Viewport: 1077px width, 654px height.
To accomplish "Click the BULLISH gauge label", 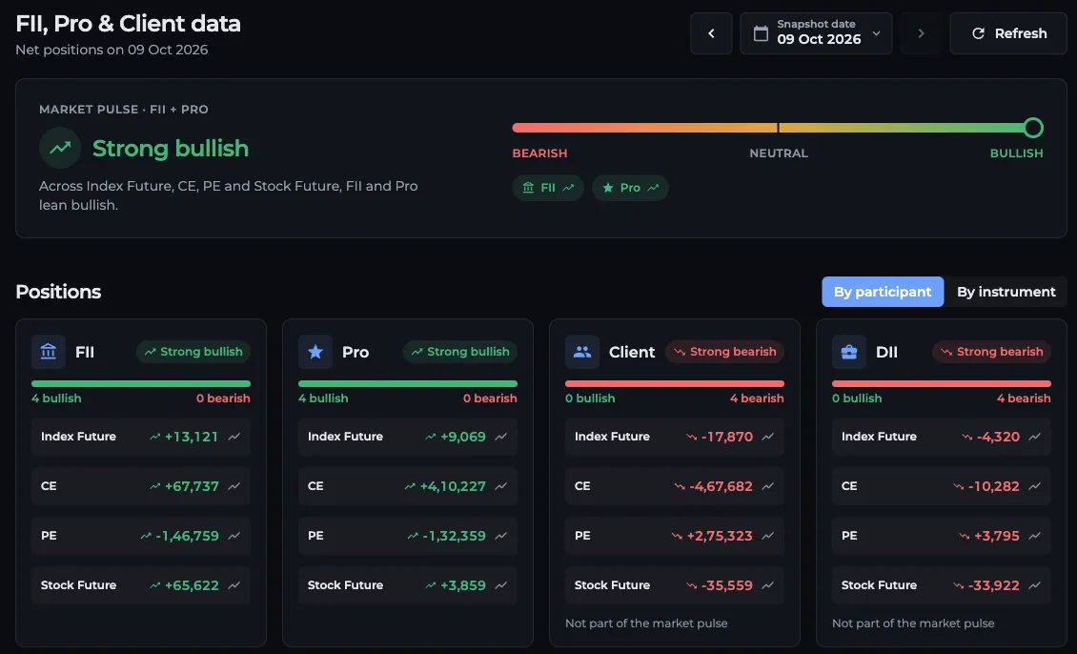I will click(x=1017, y=153).
